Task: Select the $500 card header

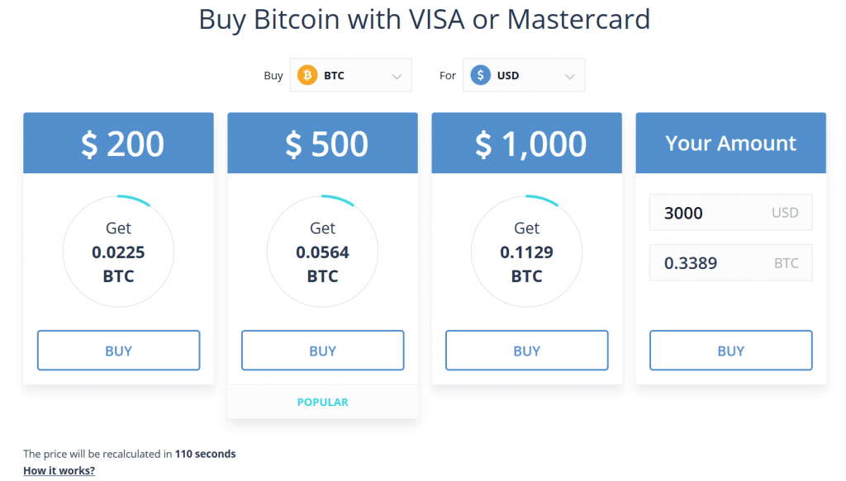Action: pyautogui.click(x=323, y=143)
